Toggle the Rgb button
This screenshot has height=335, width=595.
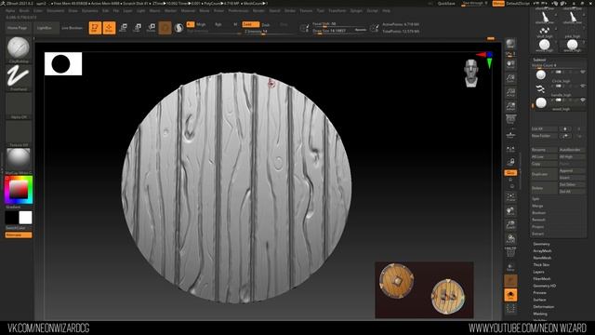(x=218, y=24)
